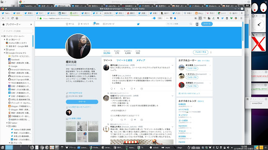Open account avatar menu in Twitter navbar
Image resolution: width=268 pixels, height=150 pixels.
coord(197,24)
